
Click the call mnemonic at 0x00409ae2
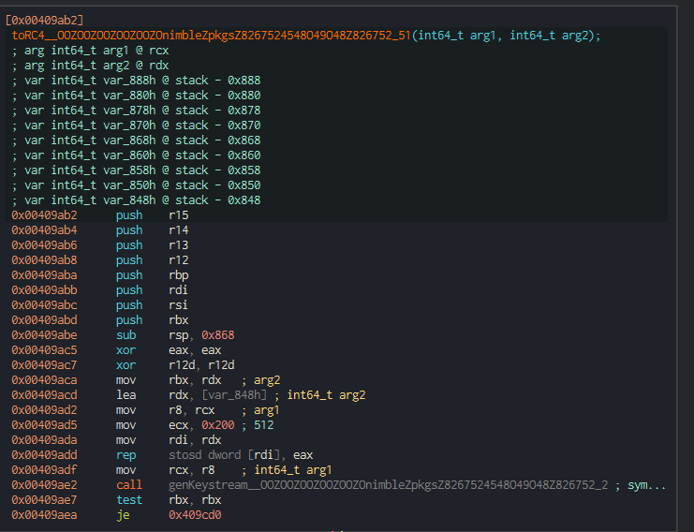point(129,485)
